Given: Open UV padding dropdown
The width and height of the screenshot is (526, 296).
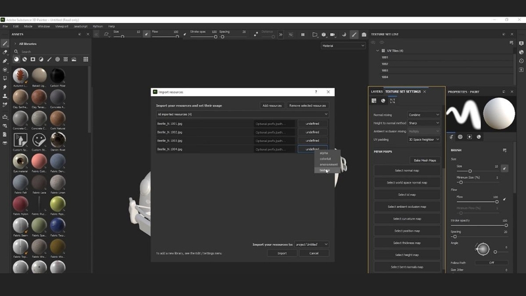Looking at the screenshot, I should pyautogui.click(x=423, y=139).
